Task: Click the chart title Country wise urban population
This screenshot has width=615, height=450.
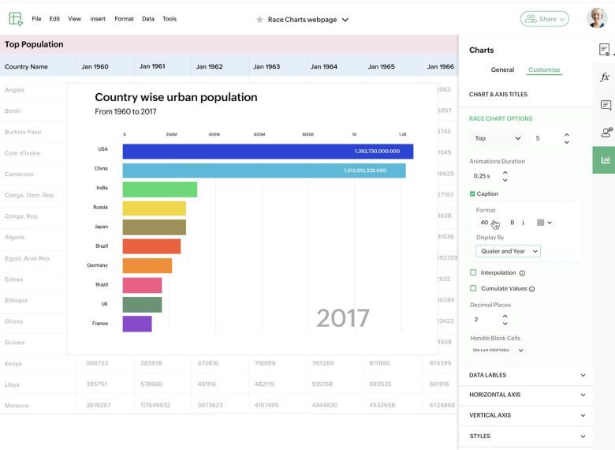Action: 176,97
